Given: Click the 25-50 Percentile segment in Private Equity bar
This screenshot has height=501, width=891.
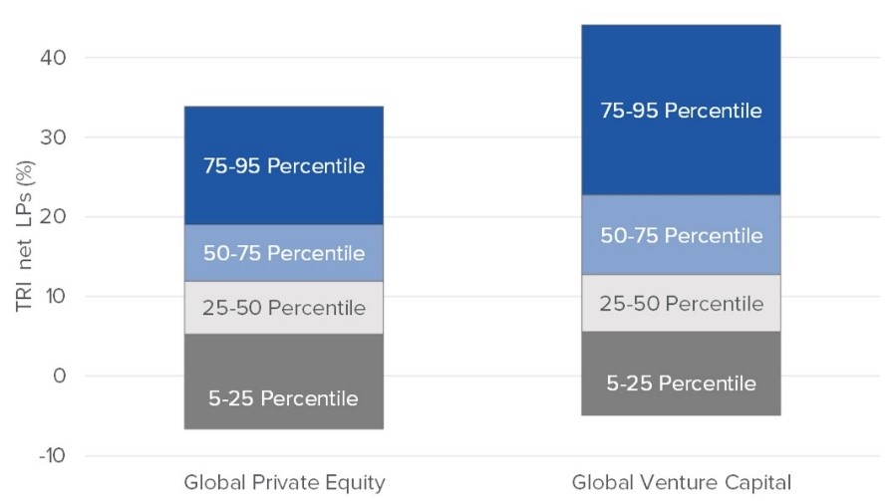Looking at the screenshot, I should 284,308.
